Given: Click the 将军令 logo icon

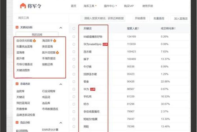Looking at the screenshot, I should click(23, 6).
